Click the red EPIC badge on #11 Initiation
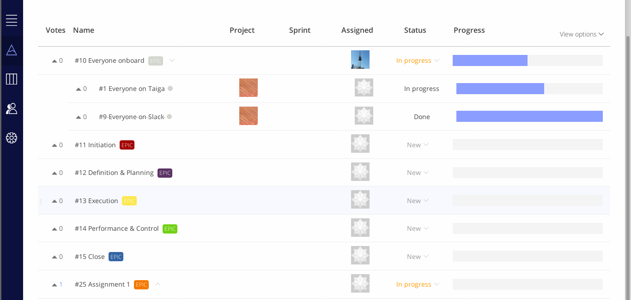Screen dimensions: 631x300 [127, 145]
